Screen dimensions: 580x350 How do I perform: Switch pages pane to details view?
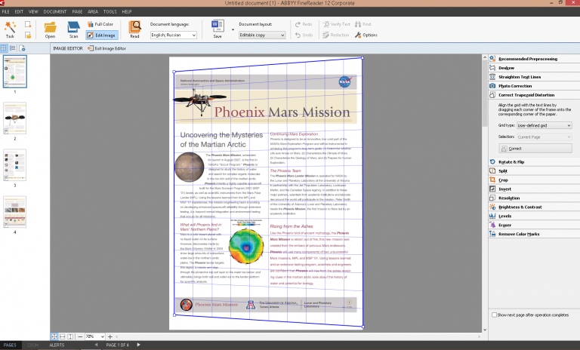(x=13, y=48)
